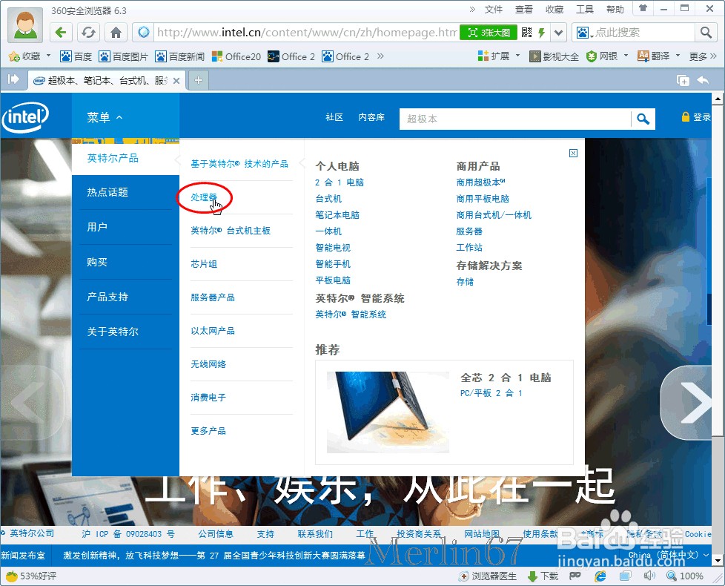This screenshot has height=586, width=725.
Task: Open 下载 downloads in status bar
Action: tap(543, 576)
